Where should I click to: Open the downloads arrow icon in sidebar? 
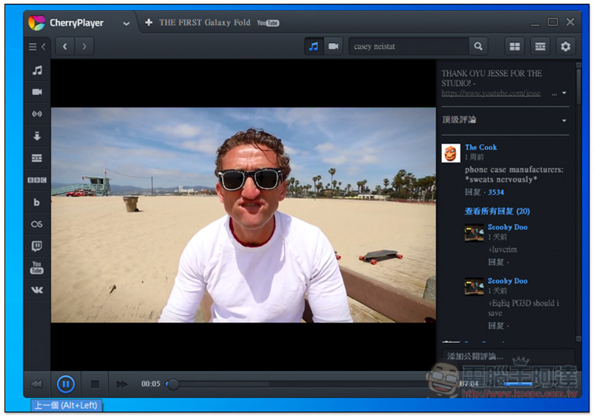[36, 137]
